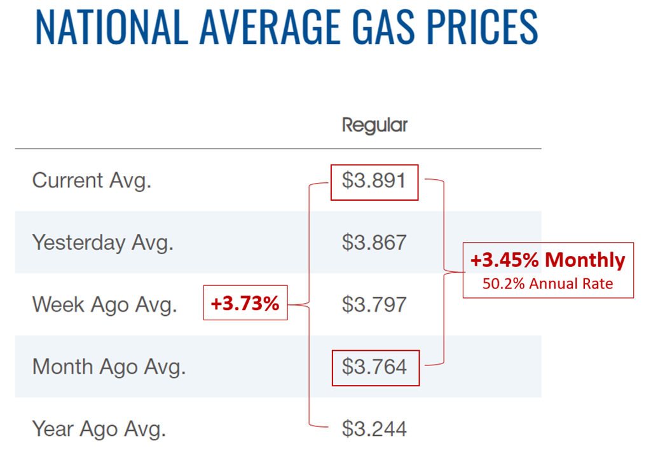Select the boxed $3.764 month ago price
The image size is (651, 460).
pyautogui.click(x=374, y=367)
